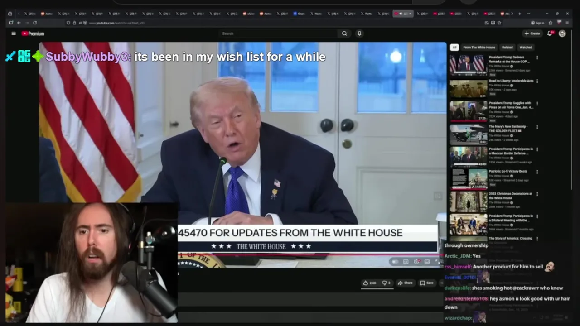Toggle the autoplay switch in player
This screenshot has width=580, height=326.
395,262
